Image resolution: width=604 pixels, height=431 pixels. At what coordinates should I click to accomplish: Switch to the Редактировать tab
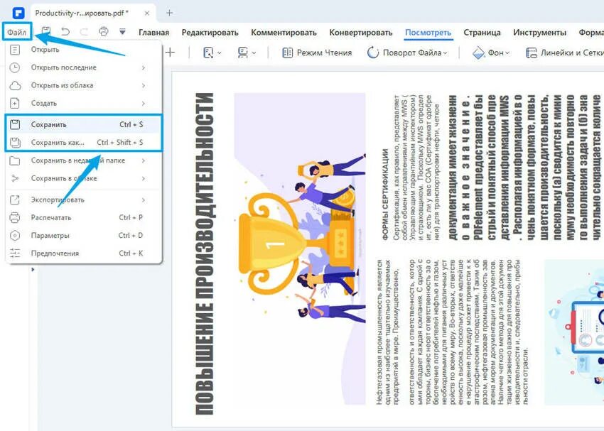(x=210, y=33)
